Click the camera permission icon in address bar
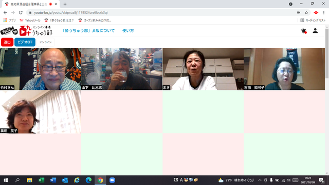Viewport: 329px width, 185px height. click(x=299, y=12)
